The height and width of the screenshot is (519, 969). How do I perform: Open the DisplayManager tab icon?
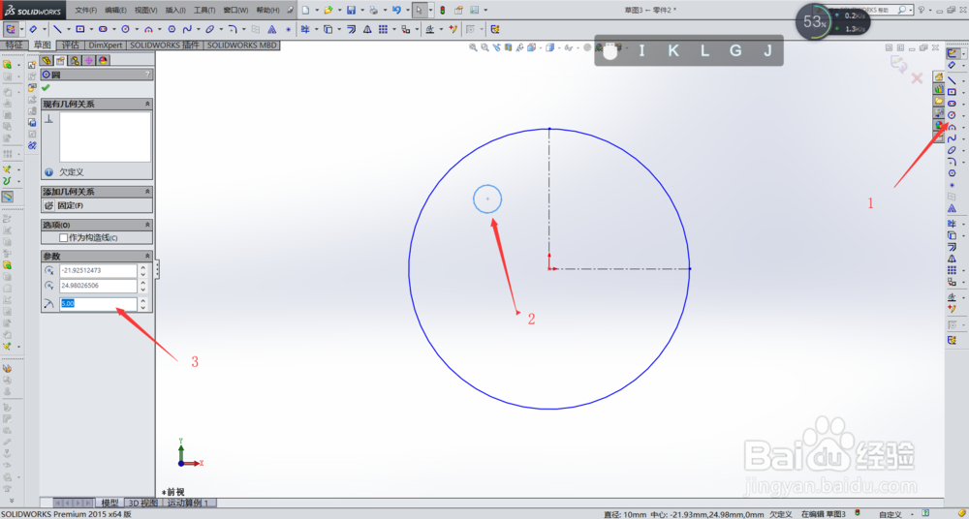(104, 61)
